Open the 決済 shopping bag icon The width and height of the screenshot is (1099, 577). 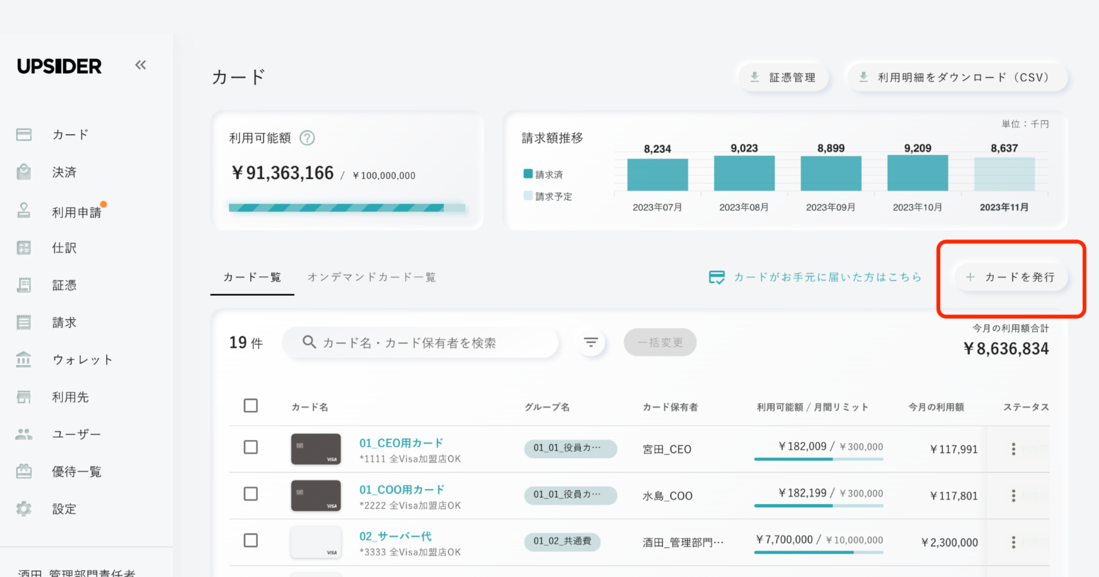[x=24, y=172]
